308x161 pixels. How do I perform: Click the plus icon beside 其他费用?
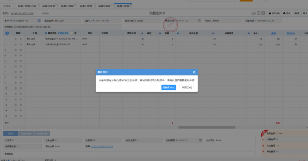(x=263, y=152)
